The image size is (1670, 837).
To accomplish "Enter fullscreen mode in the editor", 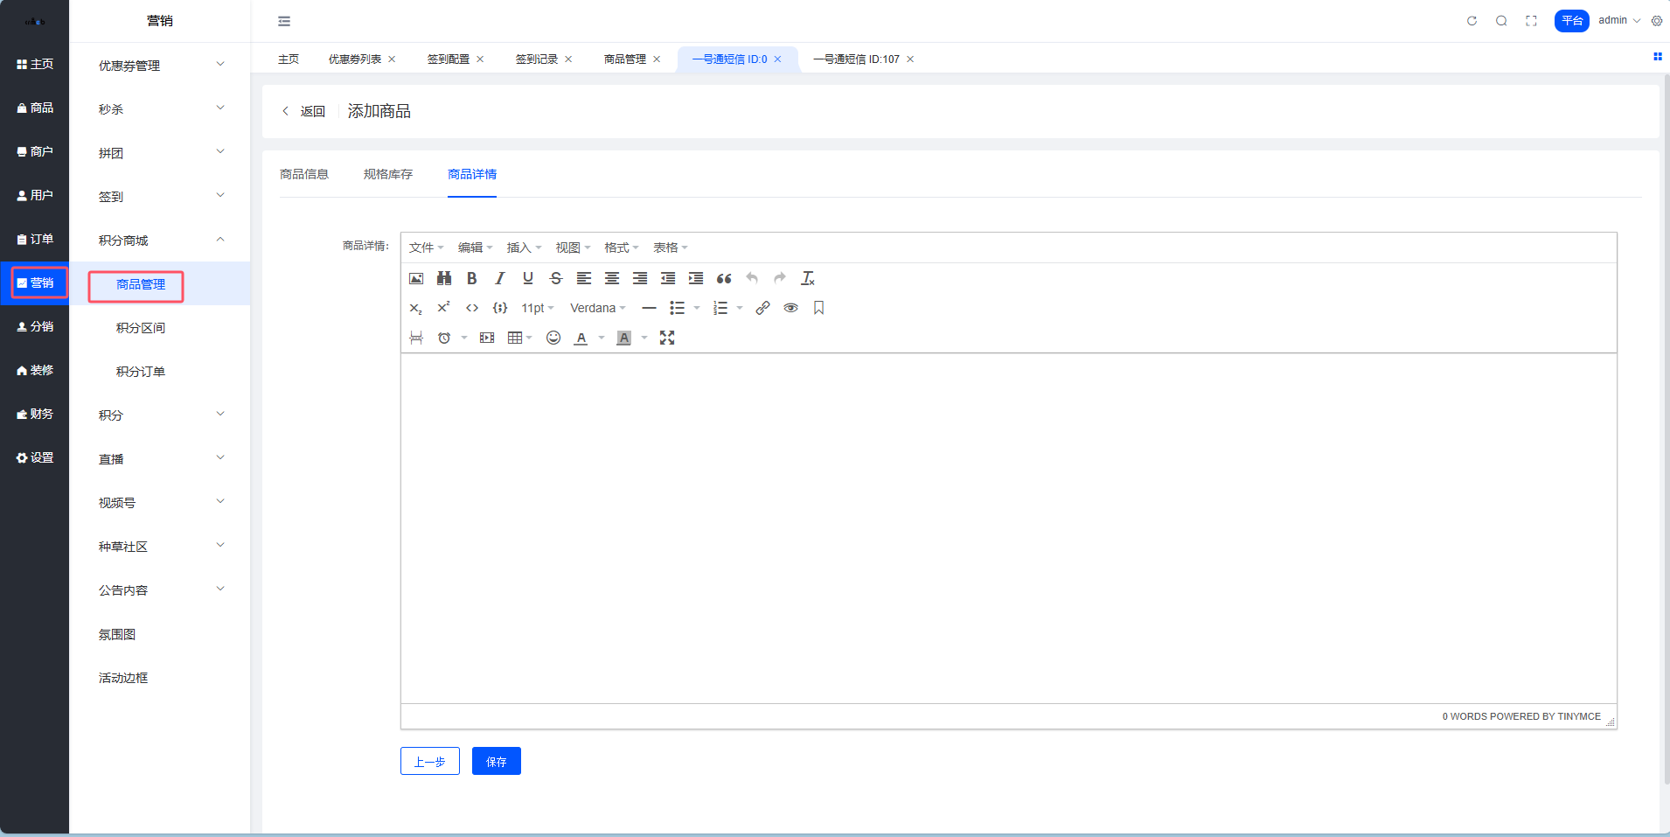I will pos(667,338).
